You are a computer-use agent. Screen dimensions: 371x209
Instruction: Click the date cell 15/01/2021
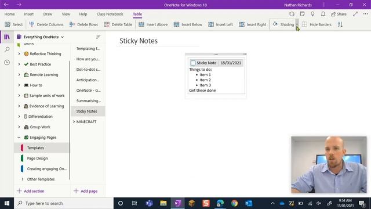coord(231,63)
